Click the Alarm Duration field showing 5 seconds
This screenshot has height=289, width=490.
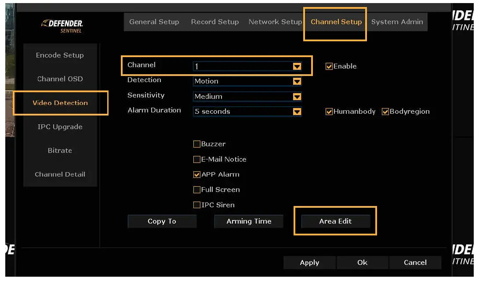(x=247, y=112)
